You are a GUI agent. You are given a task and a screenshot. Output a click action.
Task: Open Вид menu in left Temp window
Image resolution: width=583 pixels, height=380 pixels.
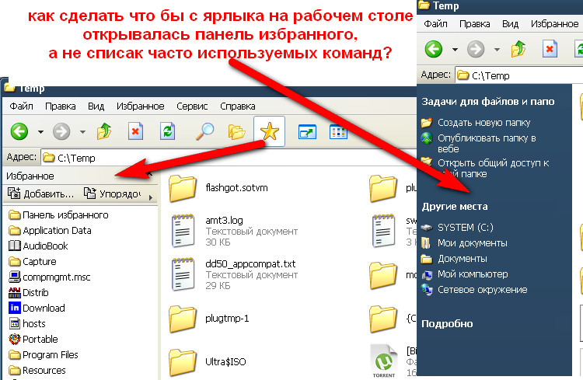tap(96, 106)
